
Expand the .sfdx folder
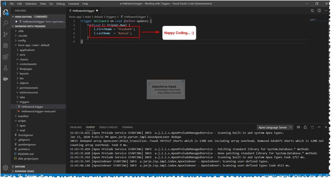[x=38, y=31]
